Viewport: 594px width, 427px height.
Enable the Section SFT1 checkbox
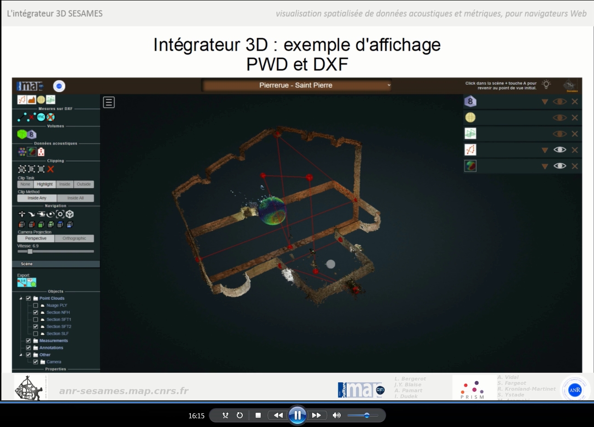[35, 320]
